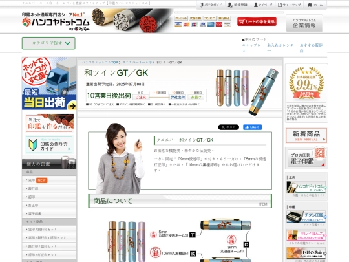Expand the カテゴリで探す category dropdown
The width and height of the screenshot is (349, 262).
pos(48,43)
